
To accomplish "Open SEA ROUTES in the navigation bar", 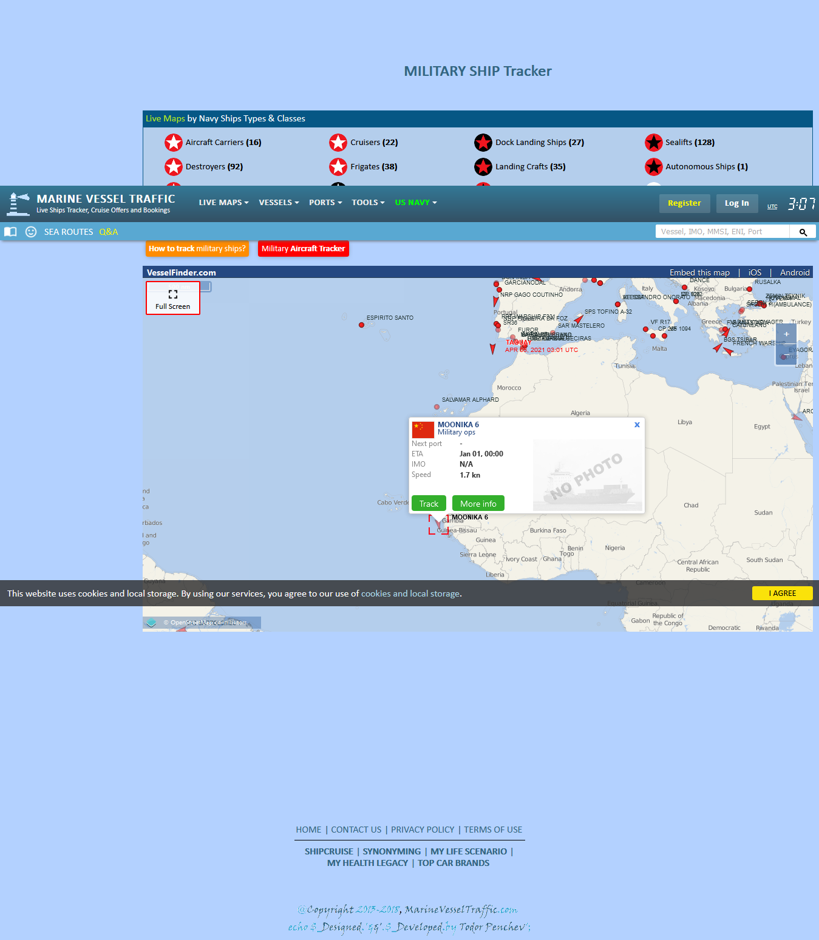I will [x=69, y=232].
